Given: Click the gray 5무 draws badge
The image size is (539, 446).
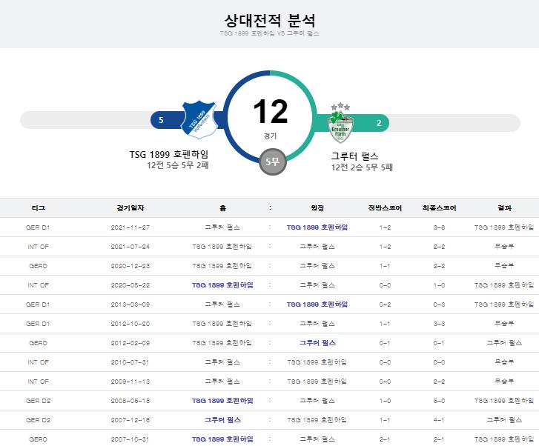Looking at the screenshot, I should 273,162.
